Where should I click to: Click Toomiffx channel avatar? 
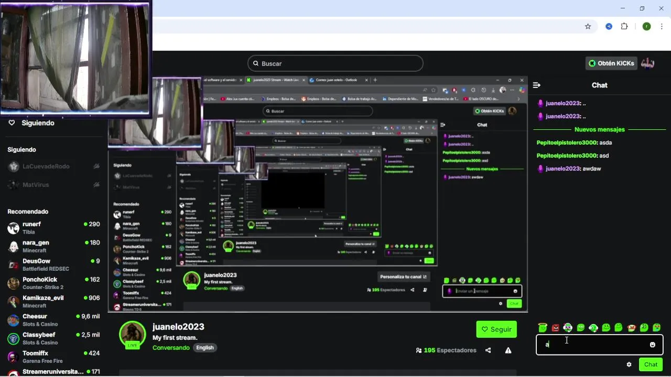13,357
